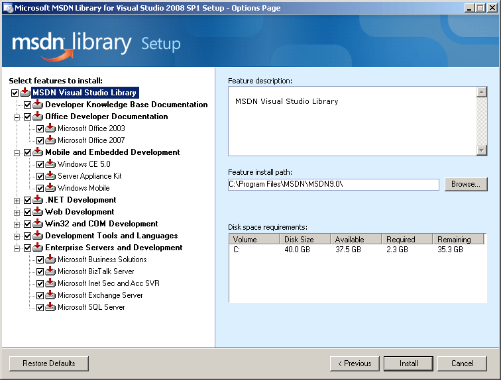Click install icon beside MSDN Visual Studio Library
Image resolution: width=501 pixels, height=380 pixels.
25,93
